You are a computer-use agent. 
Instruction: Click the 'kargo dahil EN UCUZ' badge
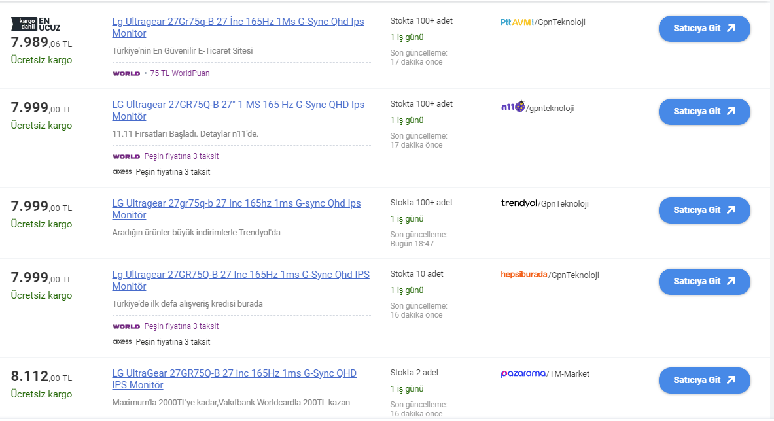coord(36,24)
